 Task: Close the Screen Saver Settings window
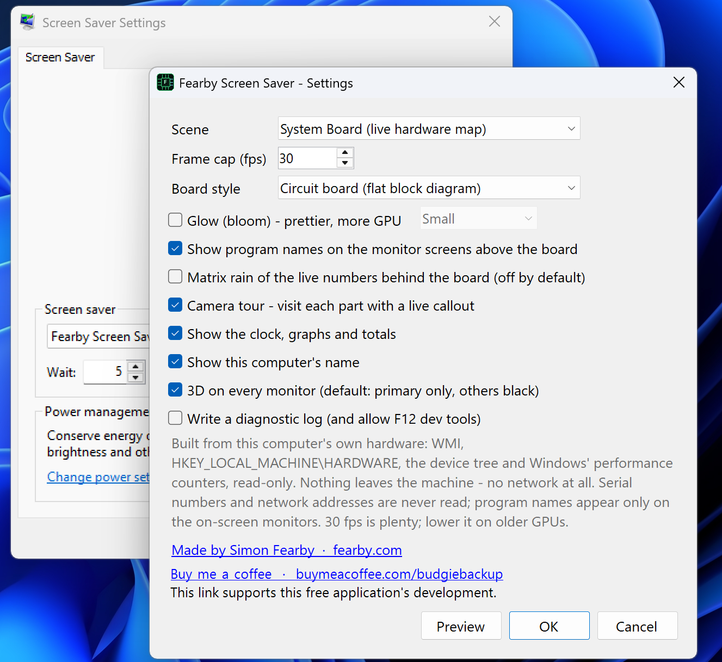tap(494, 22)
